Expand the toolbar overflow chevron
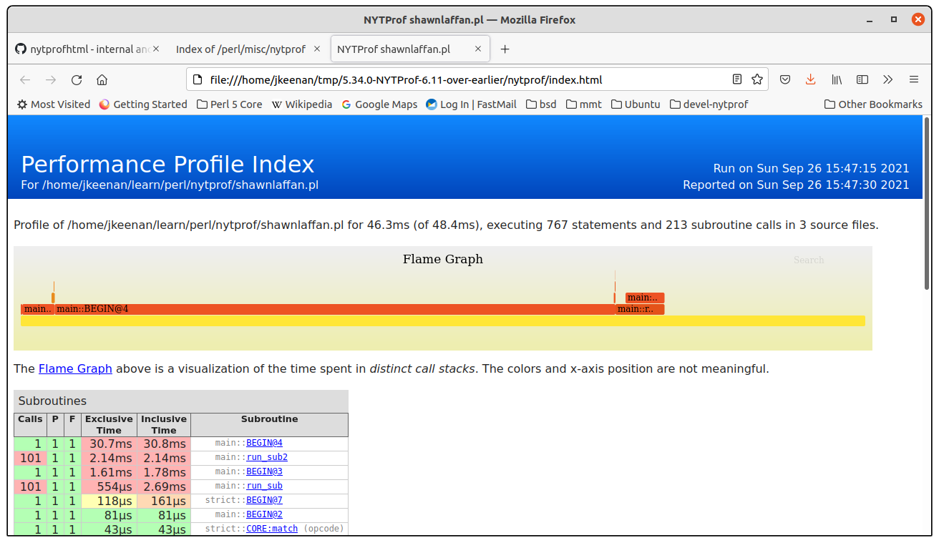Screen dimensions: 939x543 coord(888,79)
